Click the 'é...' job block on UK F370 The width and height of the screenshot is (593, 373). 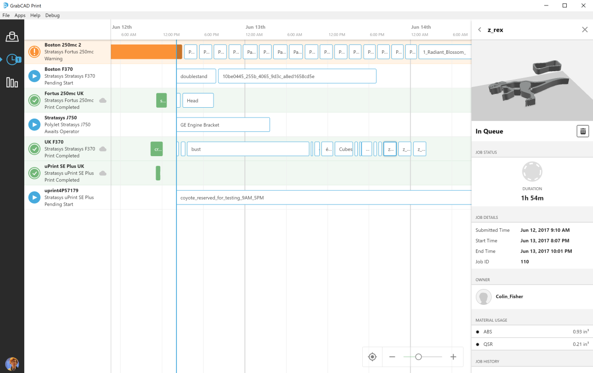pyautogui.click(x=327, y=149)
